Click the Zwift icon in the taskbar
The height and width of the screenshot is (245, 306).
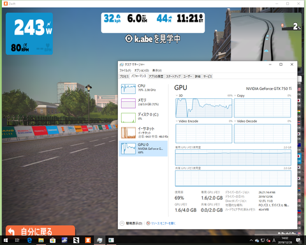coord(88,241)
